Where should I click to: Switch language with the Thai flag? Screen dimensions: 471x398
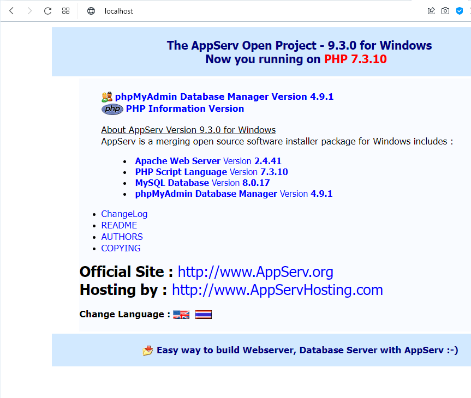tap(204, 315)
